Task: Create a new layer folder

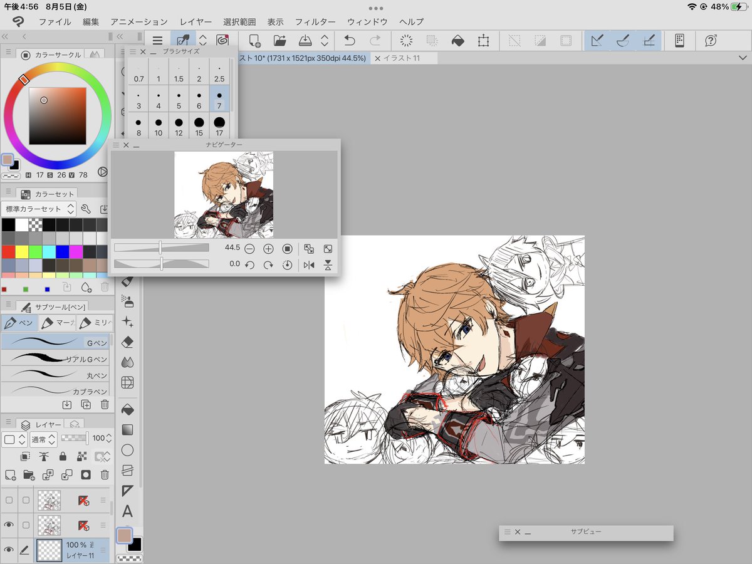Action: pyautogui.click(x=29, y=474)
